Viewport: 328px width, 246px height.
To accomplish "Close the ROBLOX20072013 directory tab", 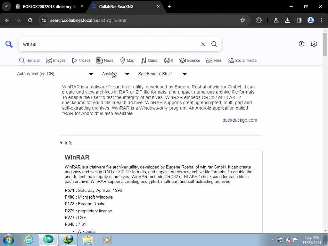I will tap(82, 6).
